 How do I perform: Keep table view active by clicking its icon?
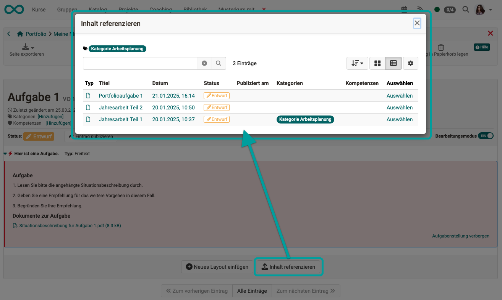pyautogui.click(x=394, y=63)
